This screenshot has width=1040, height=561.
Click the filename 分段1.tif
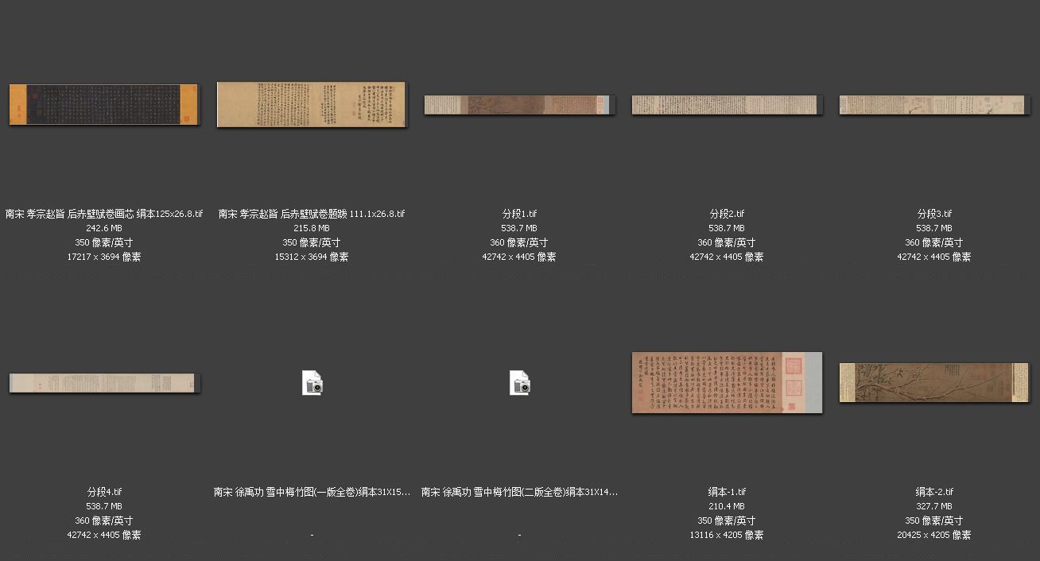click(x=519, y=214)
